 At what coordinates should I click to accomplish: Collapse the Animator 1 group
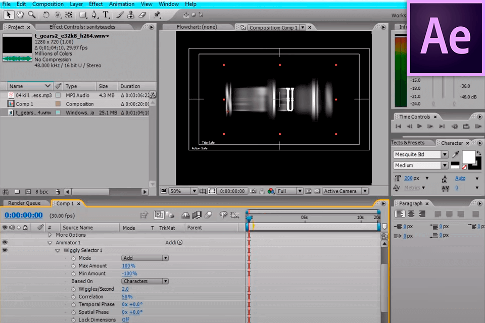pos(50,243)
